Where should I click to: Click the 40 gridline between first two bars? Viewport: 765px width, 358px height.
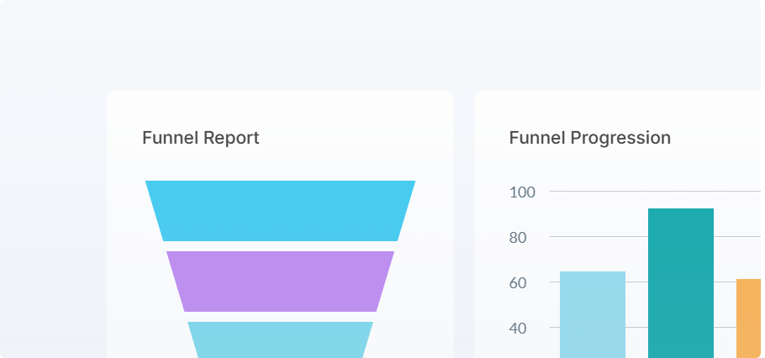point(636,328)
